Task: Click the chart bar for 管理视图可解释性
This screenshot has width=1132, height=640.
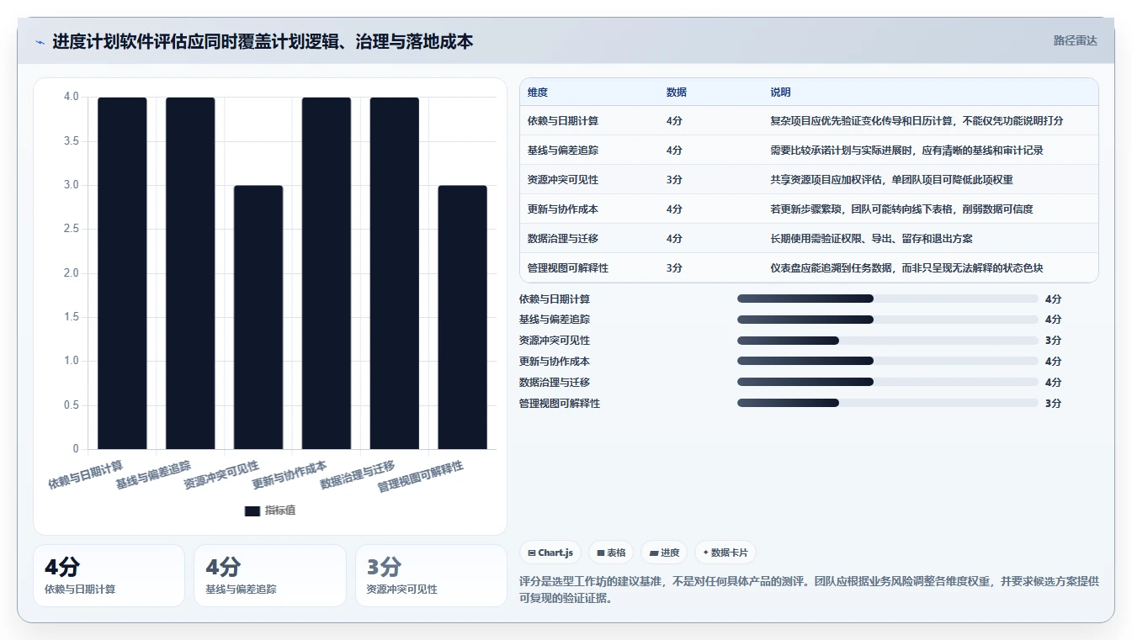Action: [463, 317]
